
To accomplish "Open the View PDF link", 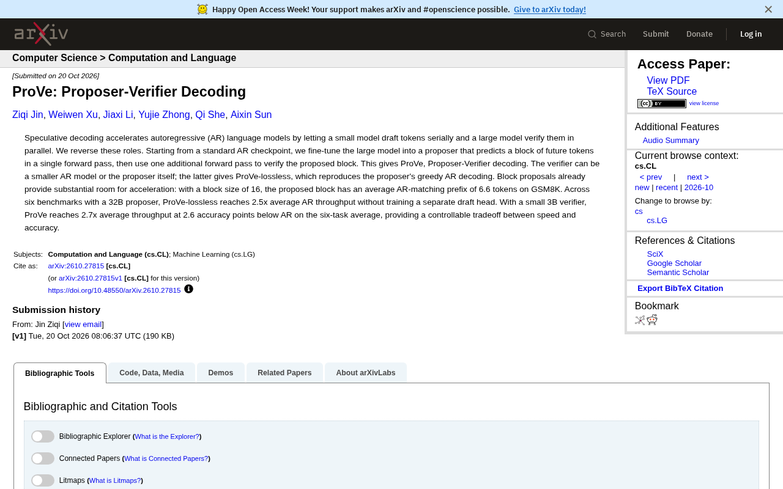I will pyautogui.click(x=668, y=81).
